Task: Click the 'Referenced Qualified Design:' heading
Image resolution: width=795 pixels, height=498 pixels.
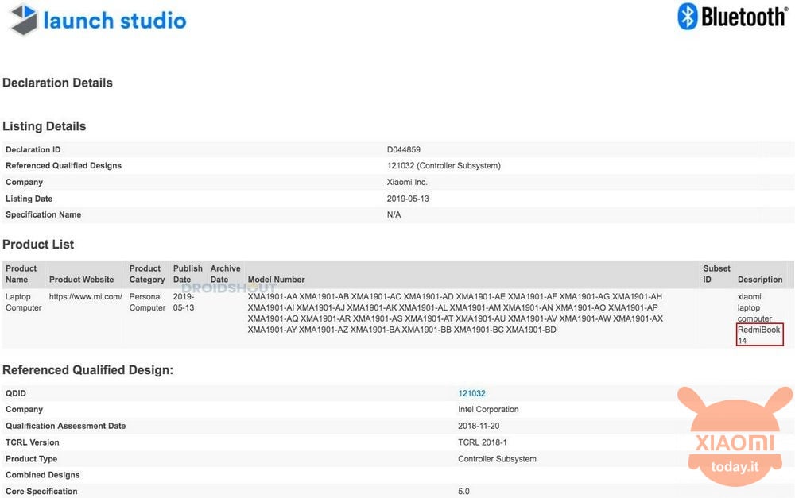Action: (x=87, y=370)
